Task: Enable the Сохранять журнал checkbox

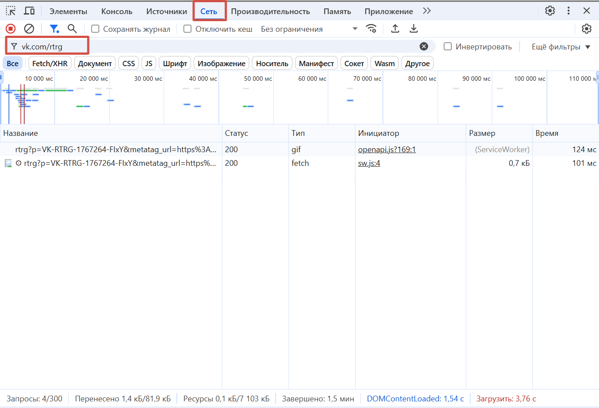Action: pos(95,29)
